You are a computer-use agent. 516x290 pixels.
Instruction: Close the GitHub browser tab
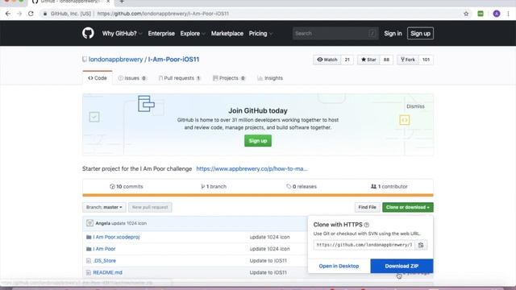108,2
